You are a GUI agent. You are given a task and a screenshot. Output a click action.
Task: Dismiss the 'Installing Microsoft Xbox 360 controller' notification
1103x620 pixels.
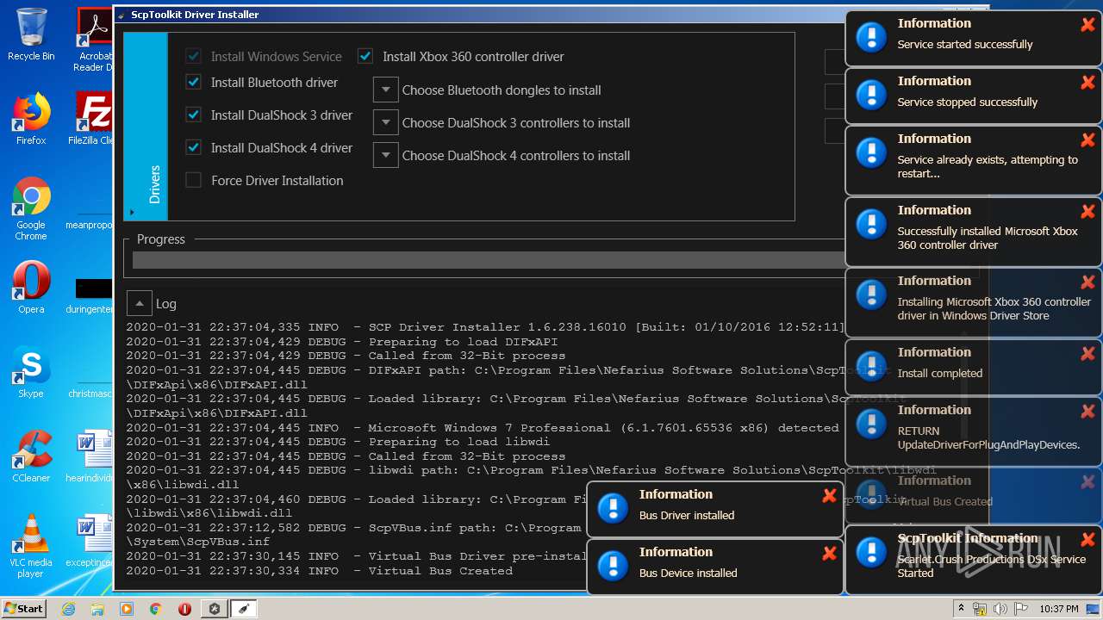[x=1087, y=282]
